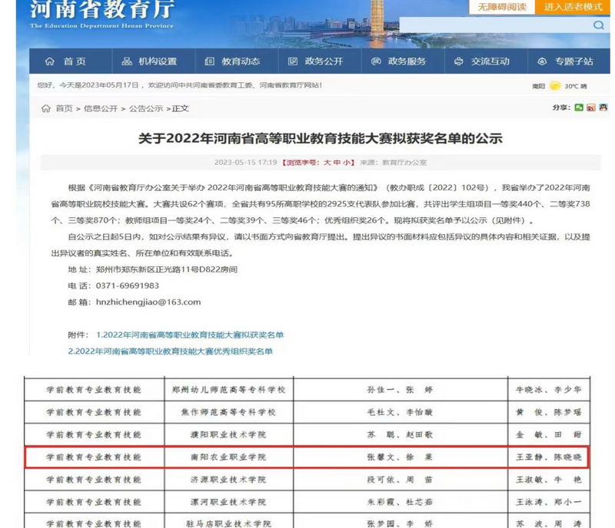Click table cell 焦作师范高等专科学校
Image resolution: width=615 pixels, height=528 pixels.
(228, 412)
